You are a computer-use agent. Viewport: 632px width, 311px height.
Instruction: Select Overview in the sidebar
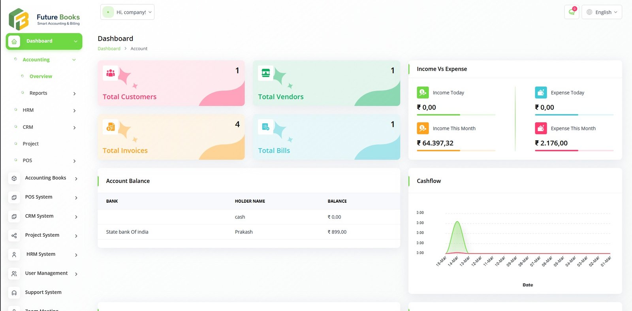point(41,76)
